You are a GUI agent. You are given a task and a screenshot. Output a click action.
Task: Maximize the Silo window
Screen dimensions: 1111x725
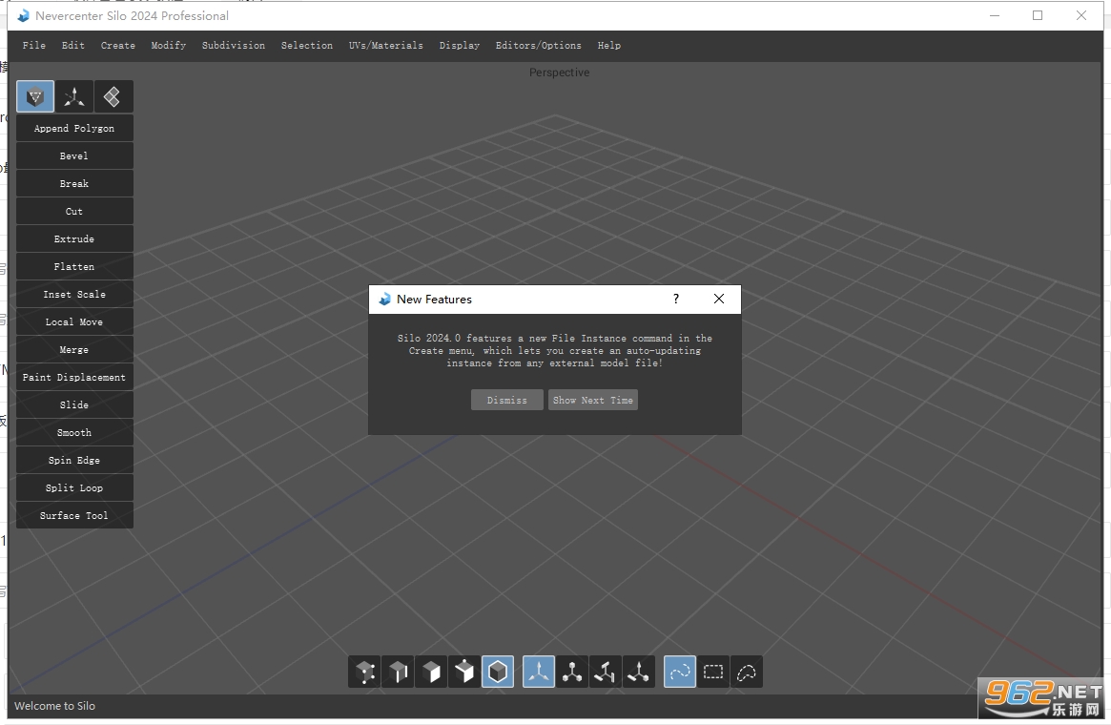[1038, 15]
